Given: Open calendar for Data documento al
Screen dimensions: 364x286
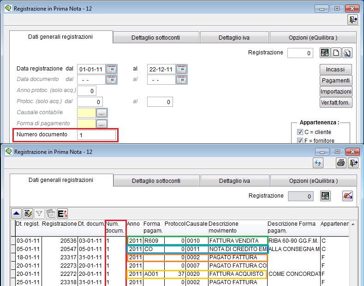Looking at the screenshot, I should coord(181,80).
